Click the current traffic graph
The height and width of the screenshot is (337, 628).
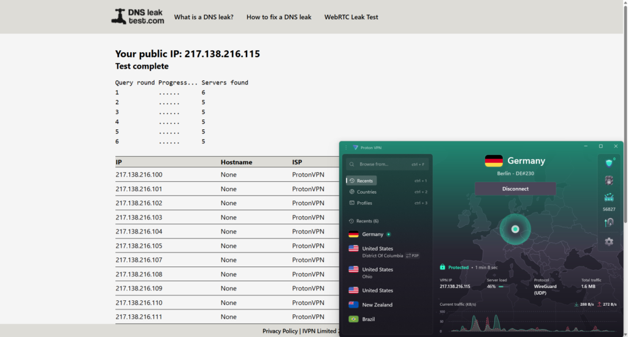[x=528, y=322]
